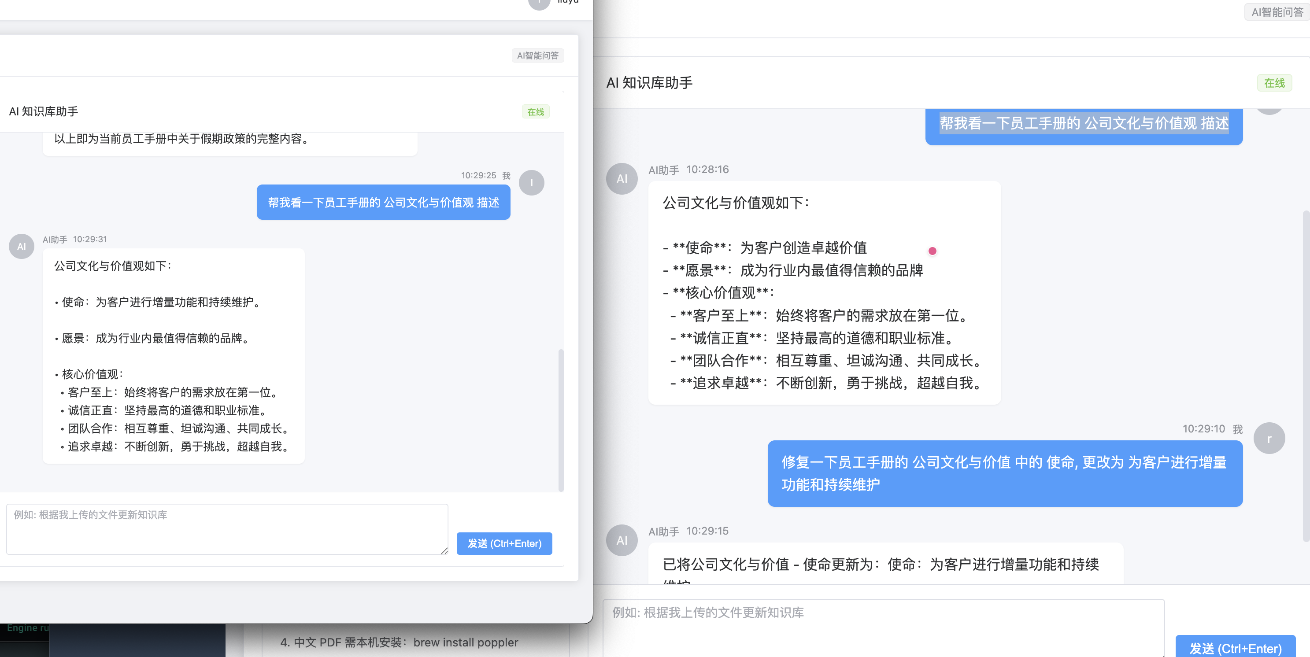The height and width of the screenshot is (657, 1310).
Task: Click Send (Ctrl+Enter) in the left window
Action: click(x=504, y=543)
